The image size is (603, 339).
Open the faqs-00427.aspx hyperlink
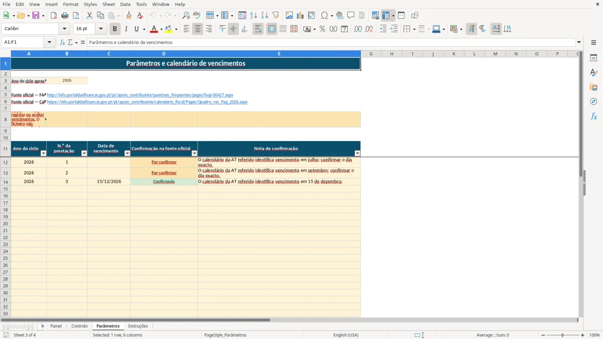140,95
